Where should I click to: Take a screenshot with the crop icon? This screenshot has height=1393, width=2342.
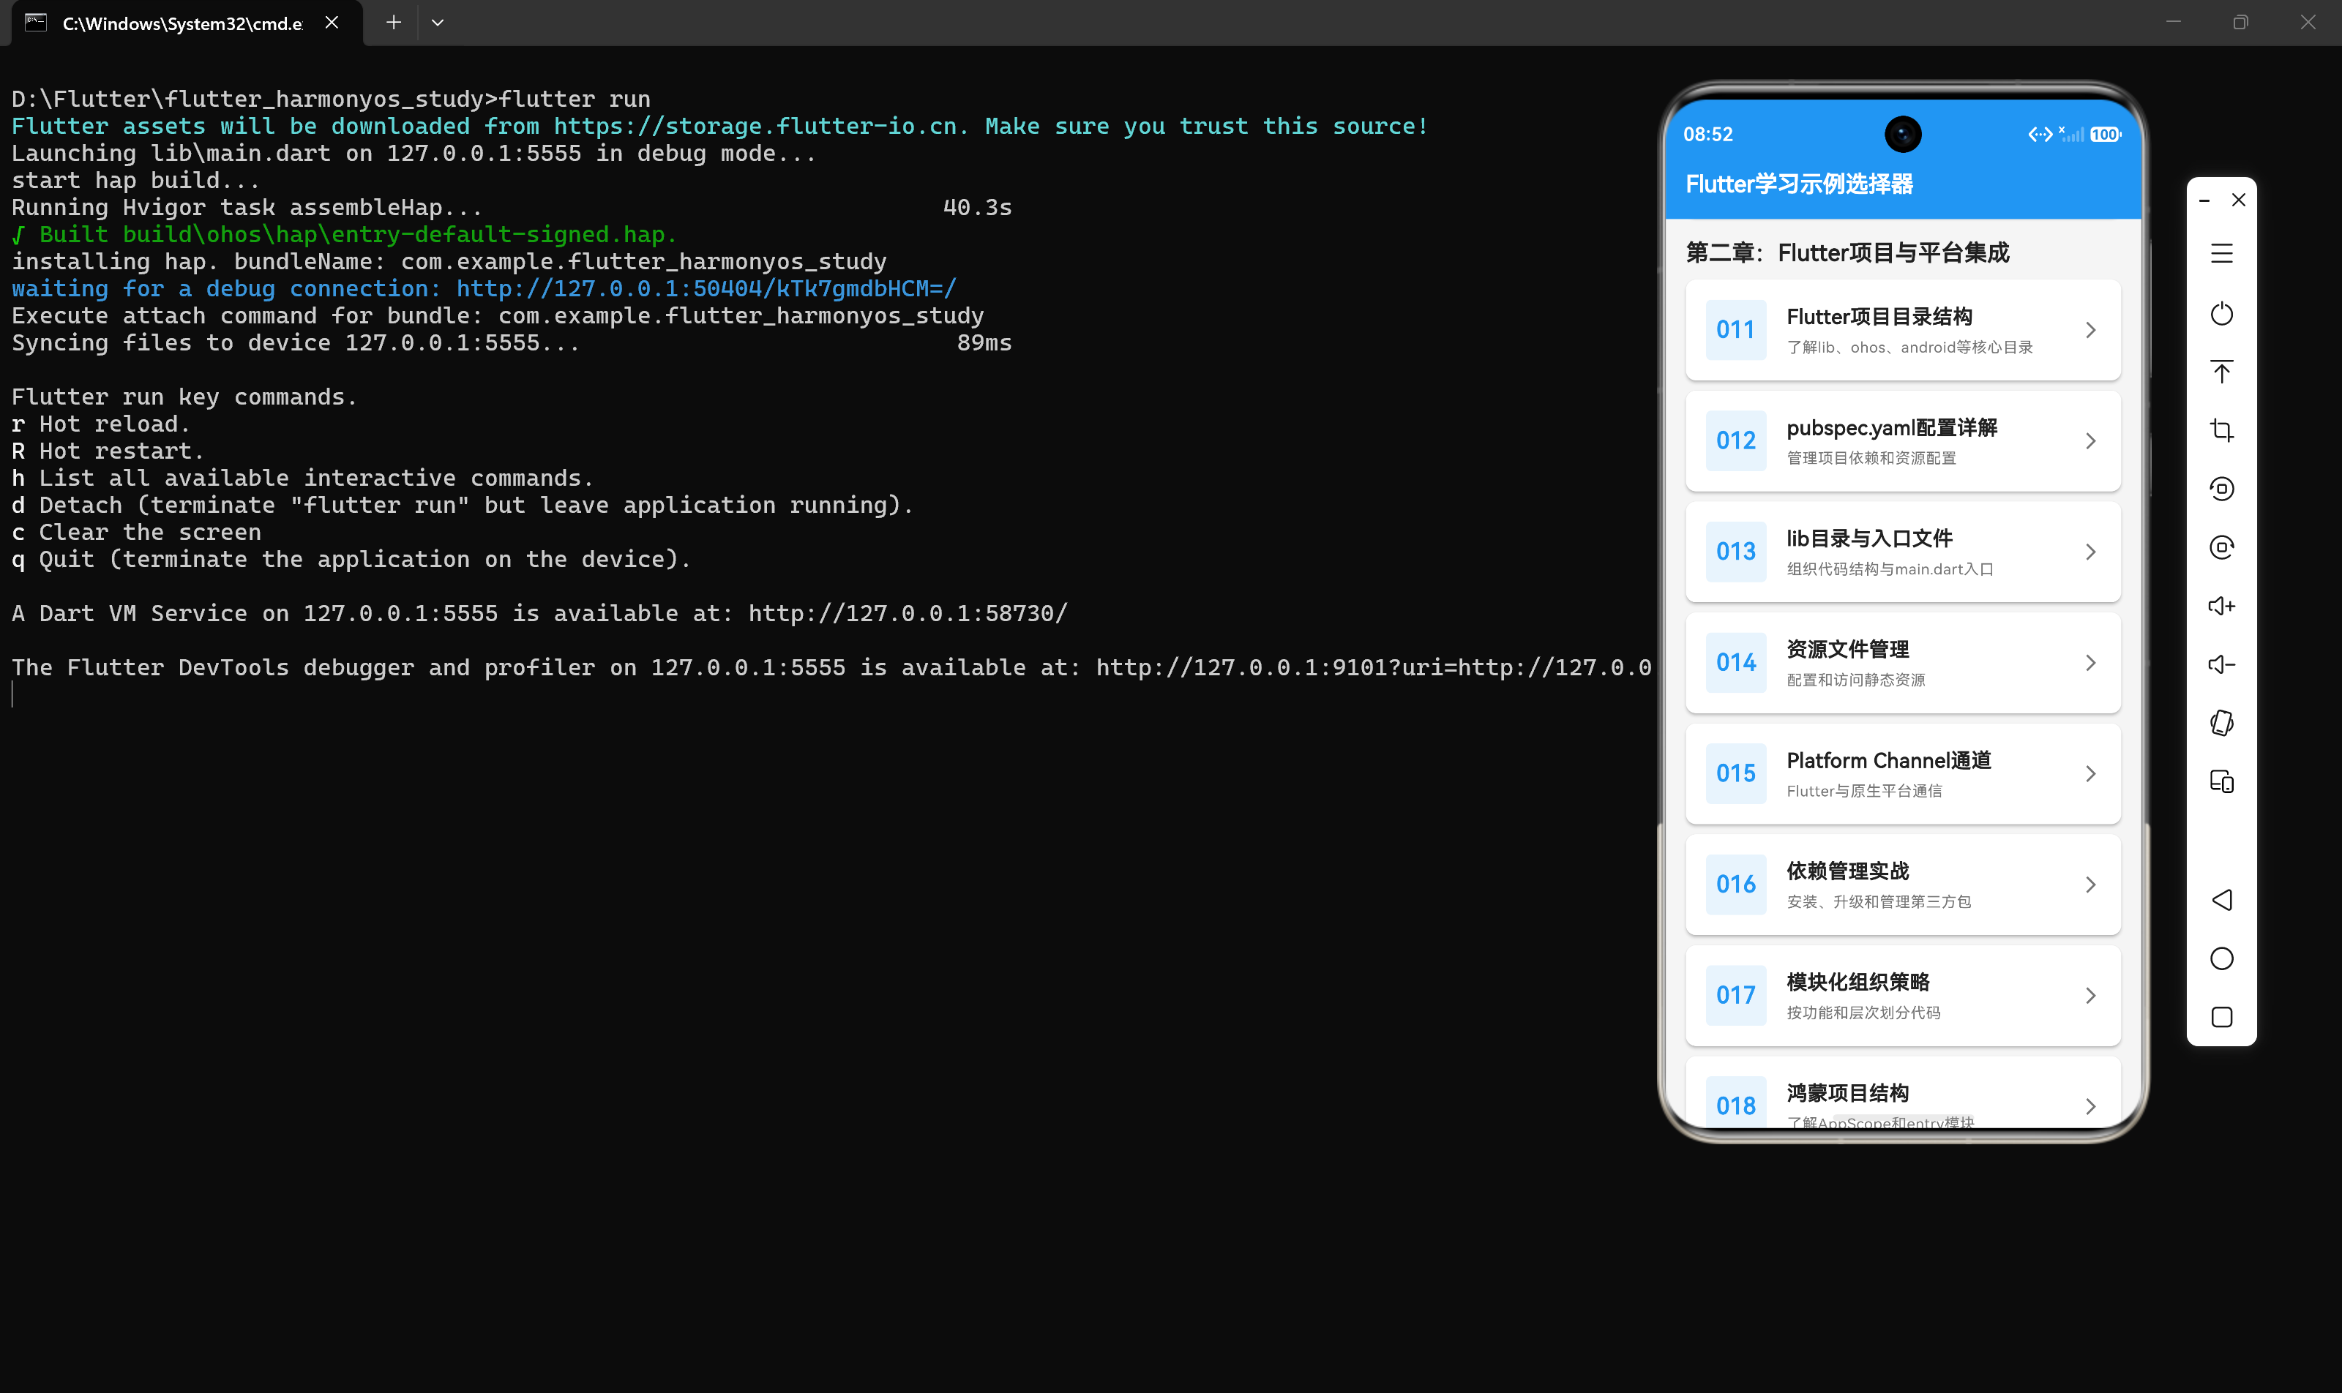click(x=2221, y=430)
